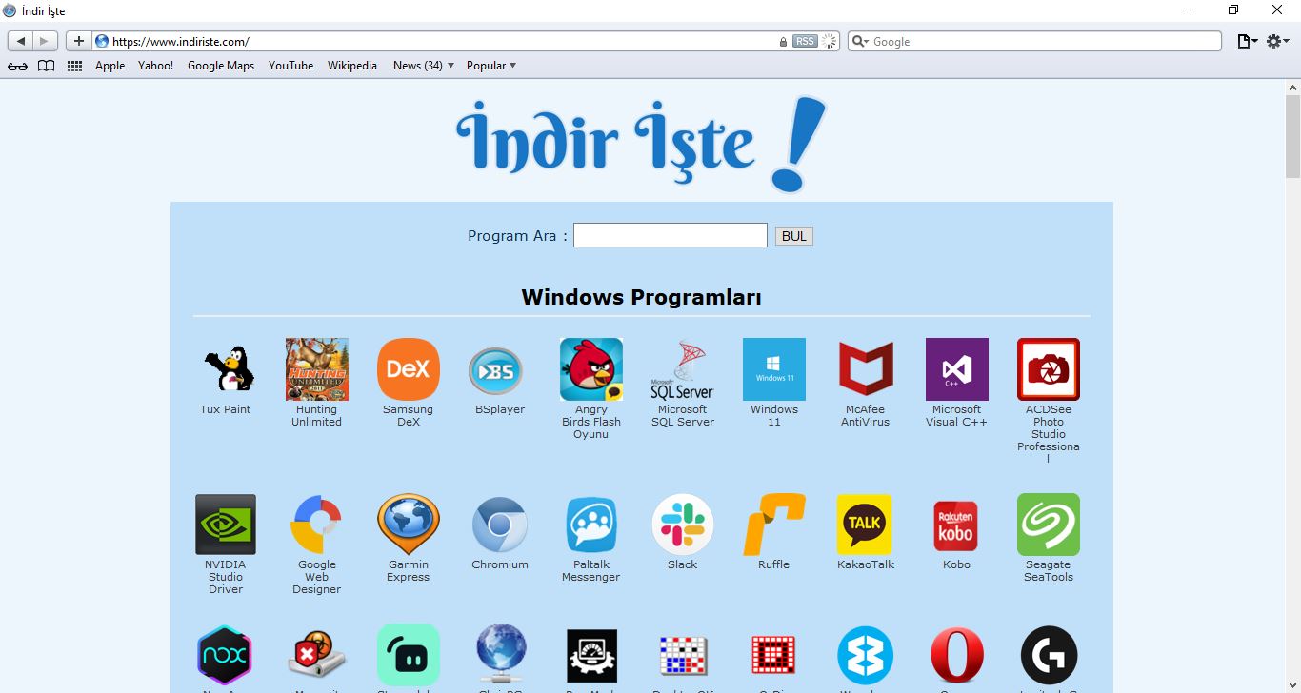
Task: Open the Ruffle text link
Action: point(774,564)
